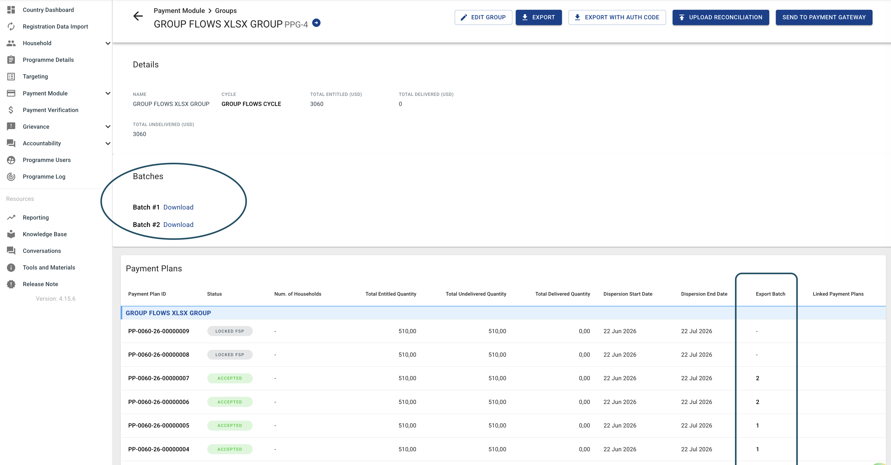
Task: Open Payment Verification menu item
Action: tap(50, 110)
